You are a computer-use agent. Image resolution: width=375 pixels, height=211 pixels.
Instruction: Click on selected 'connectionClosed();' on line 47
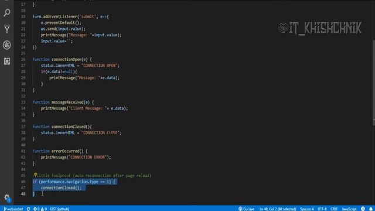pyautogui.click(x=61, y=188)
